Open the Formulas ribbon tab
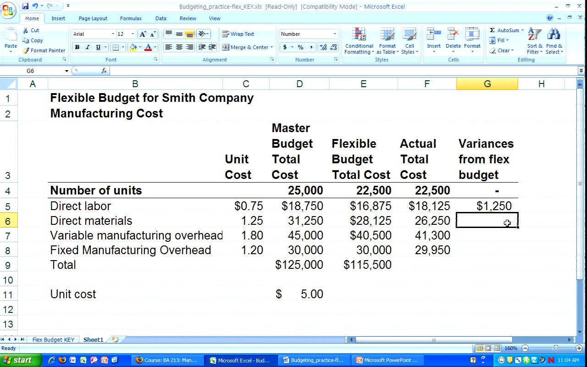Image resolution: width=587 pixels, height=367 pixels. click(131, 18)
